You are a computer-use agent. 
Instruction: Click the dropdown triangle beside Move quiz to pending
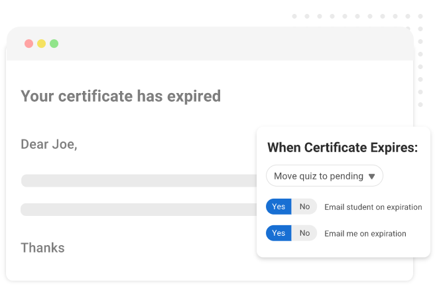coord(372,177)
